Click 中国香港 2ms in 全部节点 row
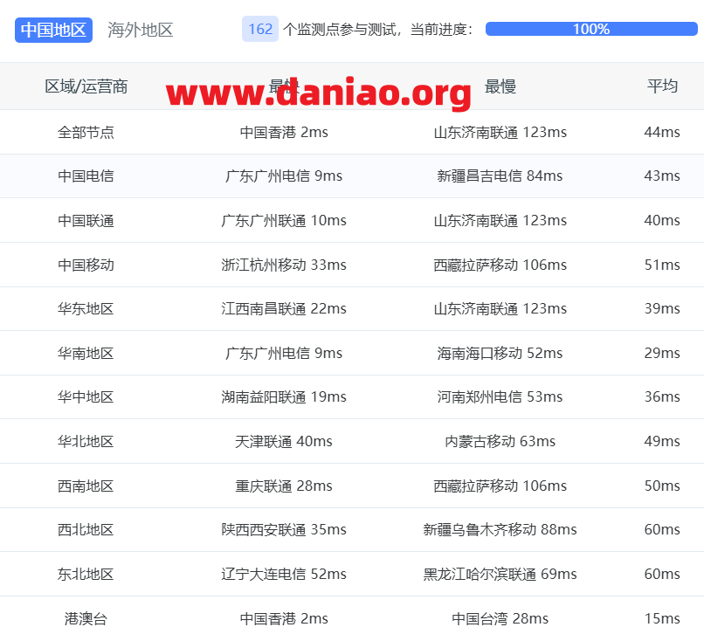The height and width of the screenshot is (634, 704). (x=284, y=133)
